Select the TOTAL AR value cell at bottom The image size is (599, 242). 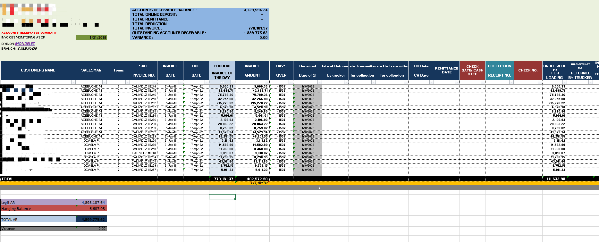coord(91,219)
